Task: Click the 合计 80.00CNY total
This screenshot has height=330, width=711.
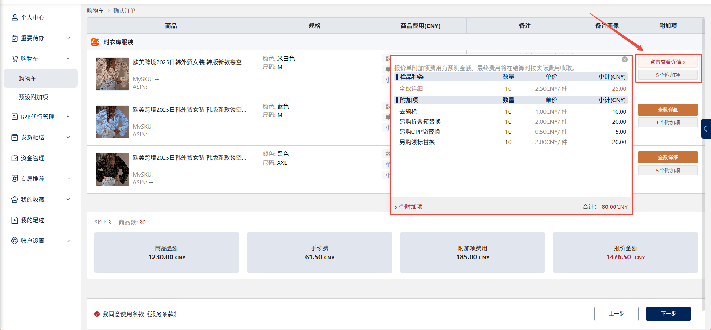Action: (605, 207)
